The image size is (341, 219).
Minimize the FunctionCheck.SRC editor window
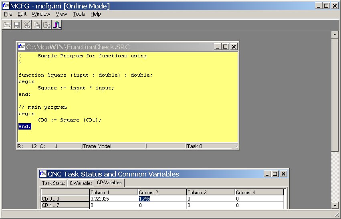(217, 47)
